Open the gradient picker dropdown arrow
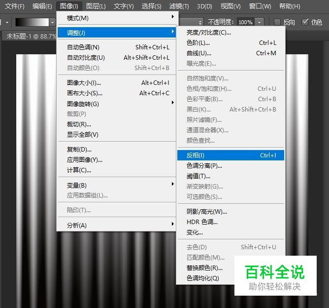The width and height of the screenshot is (329, 308). tap(52, 22)
